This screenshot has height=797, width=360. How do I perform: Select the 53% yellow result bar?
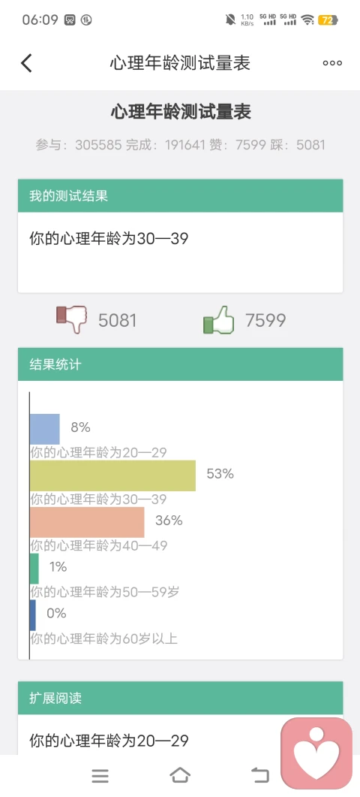(112, 475)
